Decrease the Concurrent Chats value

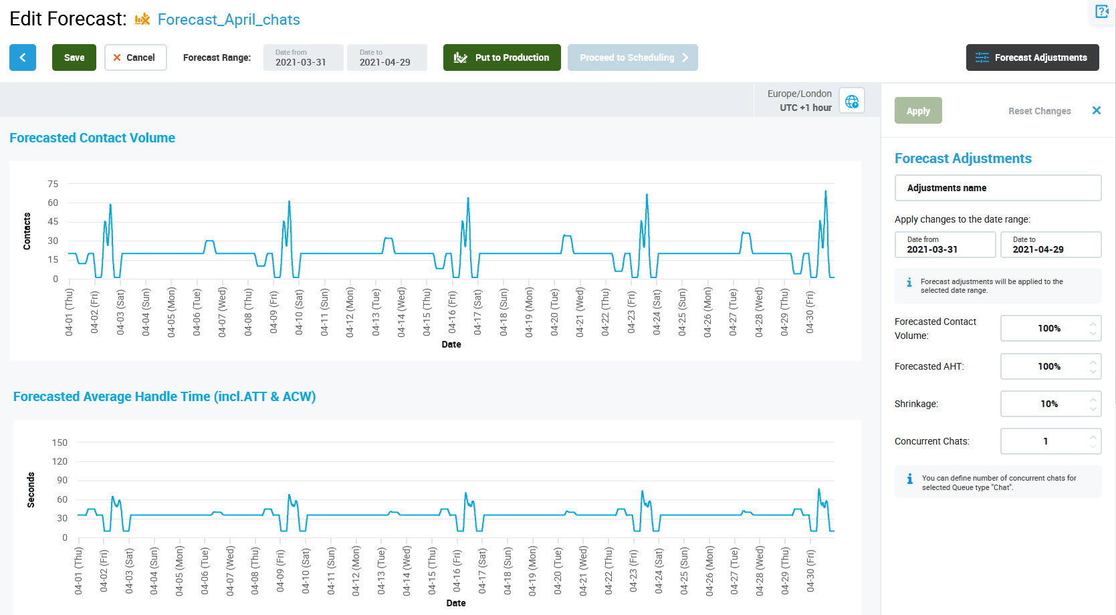point(1093,446)
